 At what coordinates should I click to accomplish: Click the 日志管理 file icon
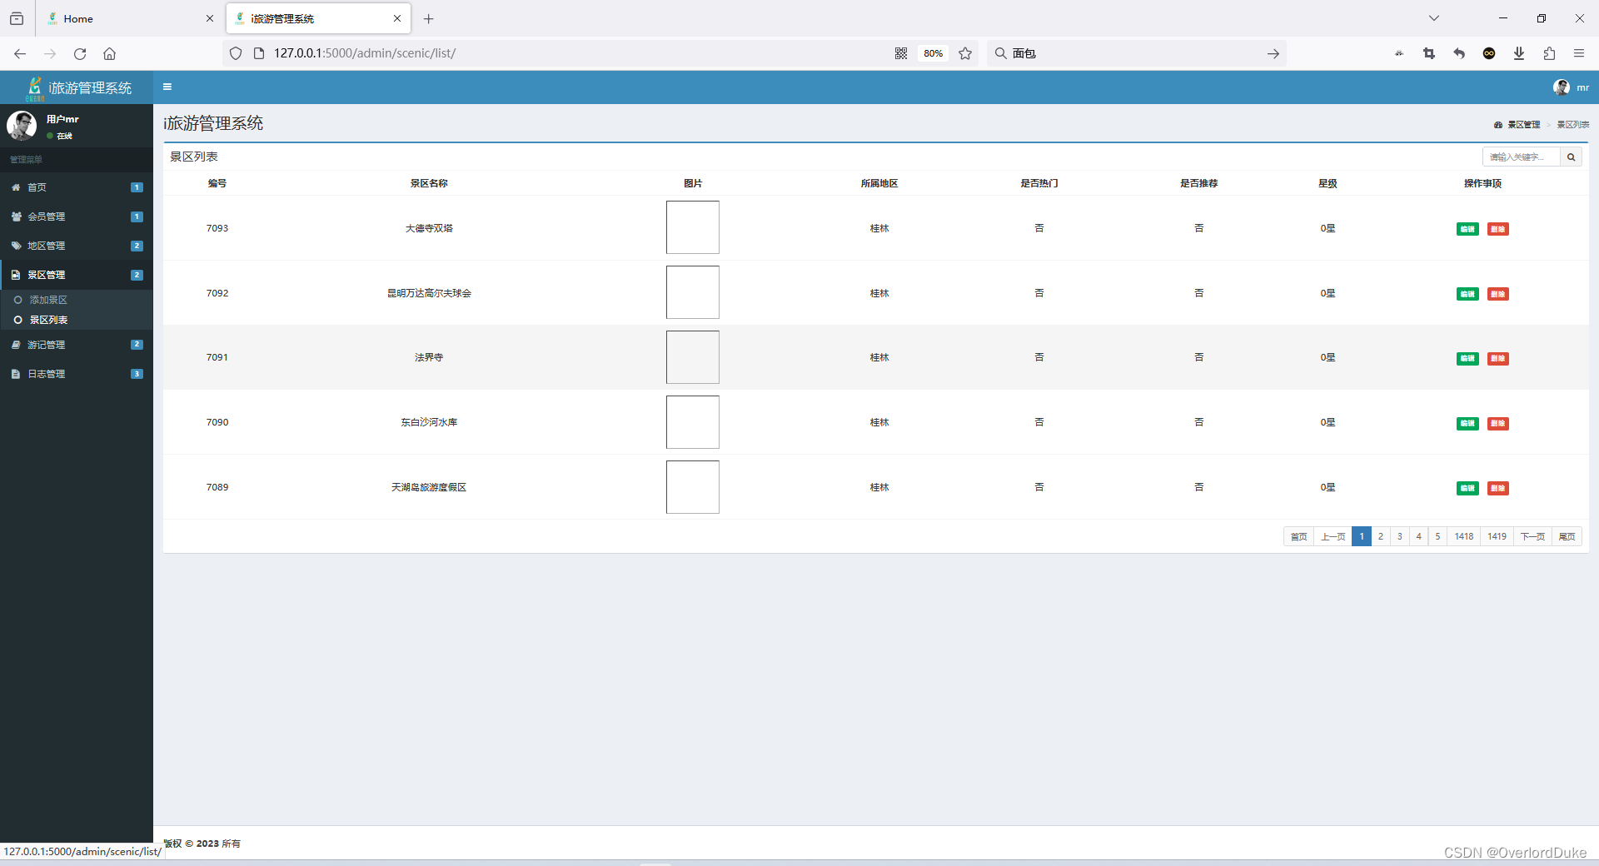16,374
